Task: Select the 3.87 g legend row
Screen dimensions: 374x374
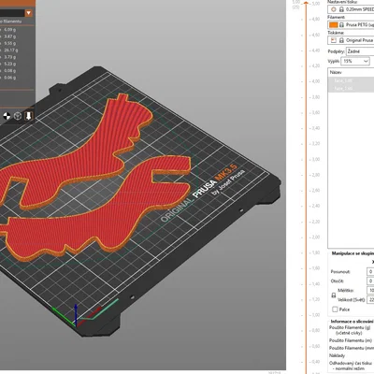Action: click(9, 36)
